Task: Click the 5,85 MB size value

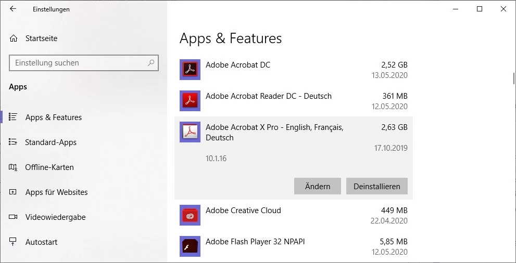Action: (394, 242)
